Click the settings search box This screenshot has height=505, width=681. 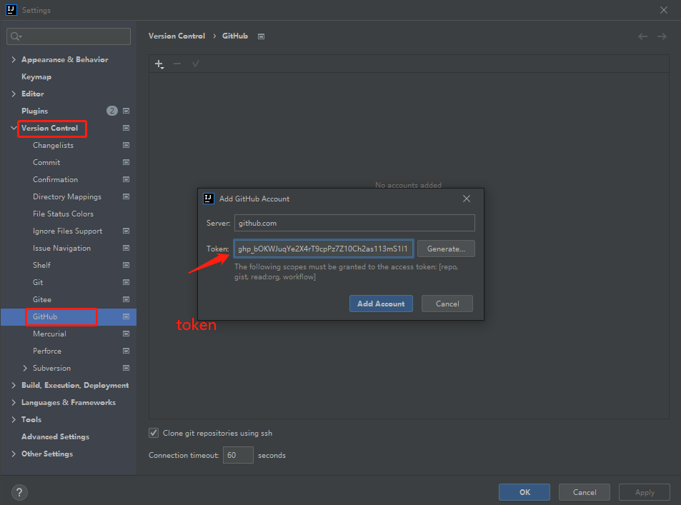click(69, 36)
